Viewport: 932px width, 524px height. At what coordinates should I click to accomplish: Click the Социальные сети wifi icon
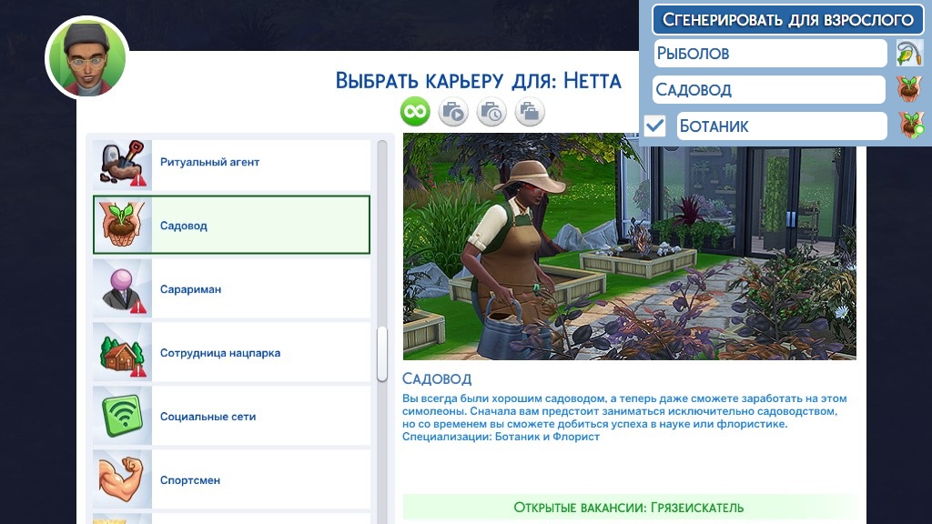(x=123, y=416)
